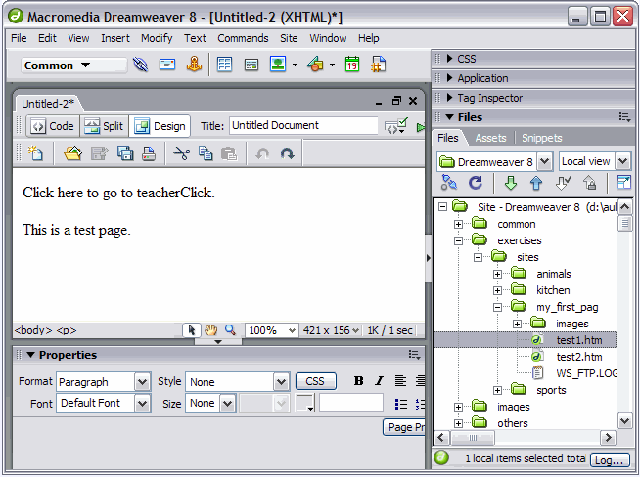Click the Media insert icon
The height and width of the screenshot is (477, 640).
315,65
